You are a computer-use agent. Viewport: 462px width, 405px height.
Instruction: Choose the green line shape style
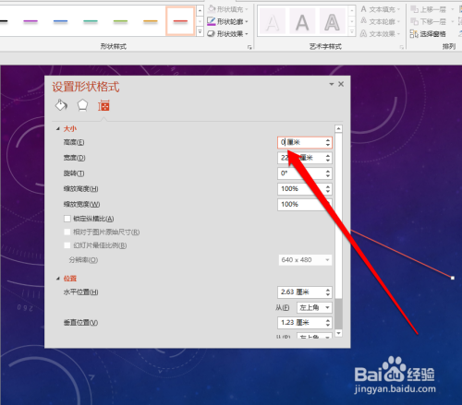pyautogui.click(x=120, y=21)
